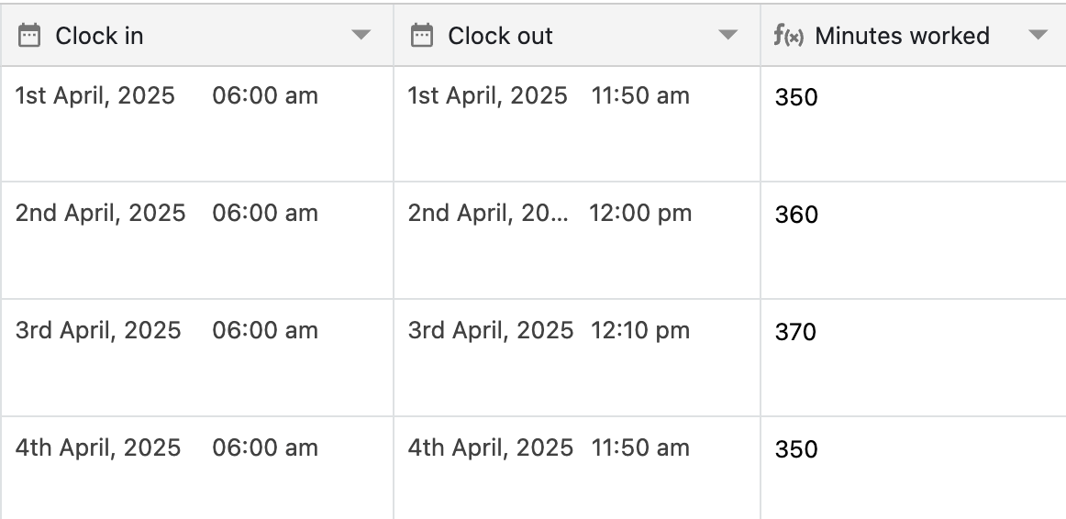Screen dimensions: 1066x519
Task: Open the Clock out column dropdown
Action: 728,36
